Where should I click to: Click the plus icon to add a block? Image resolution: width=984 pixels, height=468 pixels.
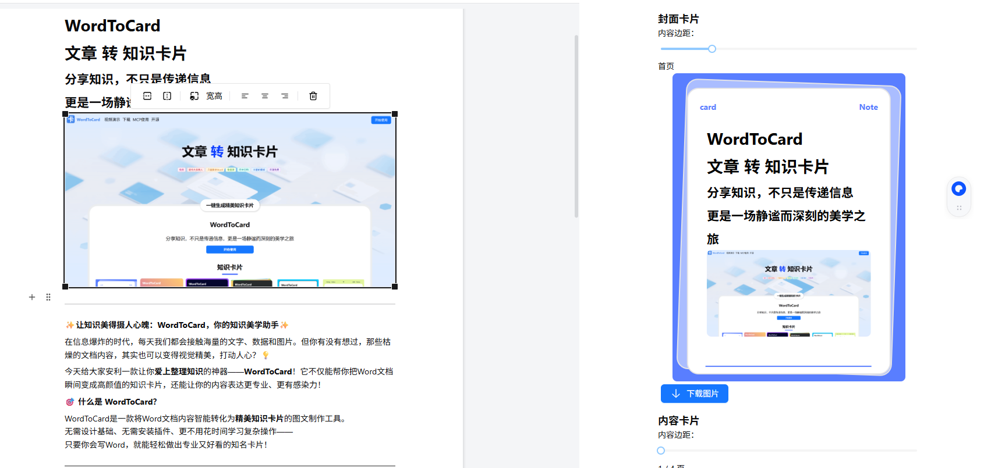[x=32, y=297]
